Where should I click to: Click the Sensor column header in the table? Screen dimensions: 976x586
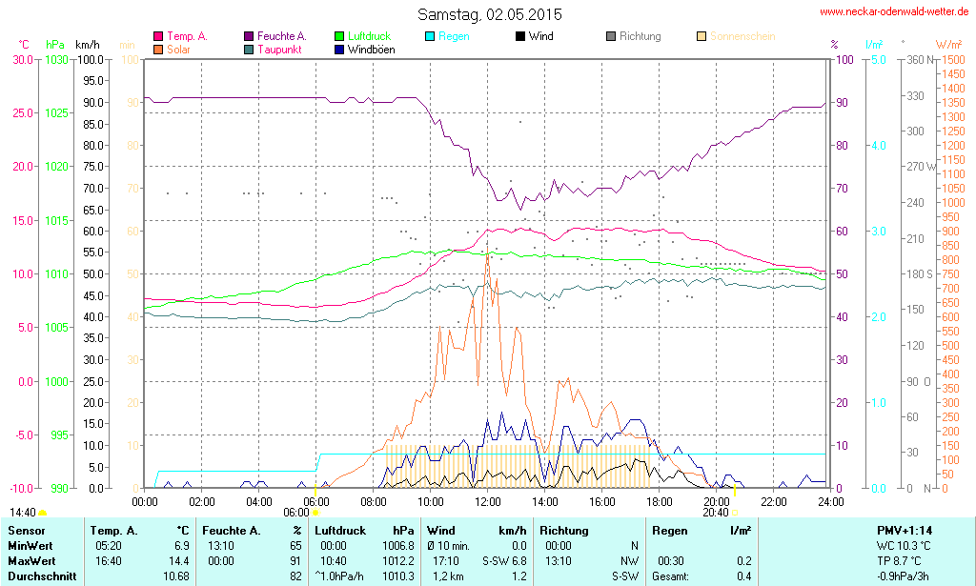tap(26, 530)
